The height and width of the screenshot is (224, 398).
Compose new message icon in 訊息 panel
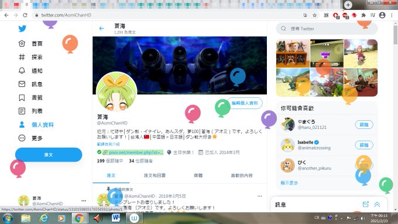point(365,204)
